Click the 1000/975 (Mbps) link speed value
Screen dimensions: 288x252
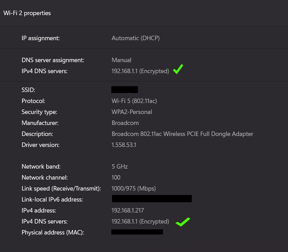tap(133, 188)
